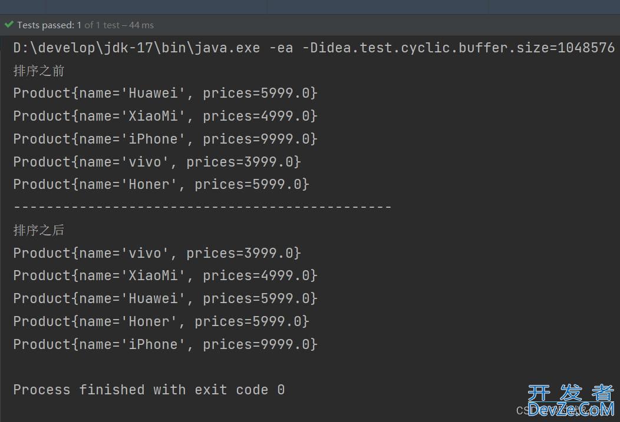Select the XiaoMi product line under 排序之后
This screenshot has height=422, width=620.
pyautogui.click(x=165, y=275)
